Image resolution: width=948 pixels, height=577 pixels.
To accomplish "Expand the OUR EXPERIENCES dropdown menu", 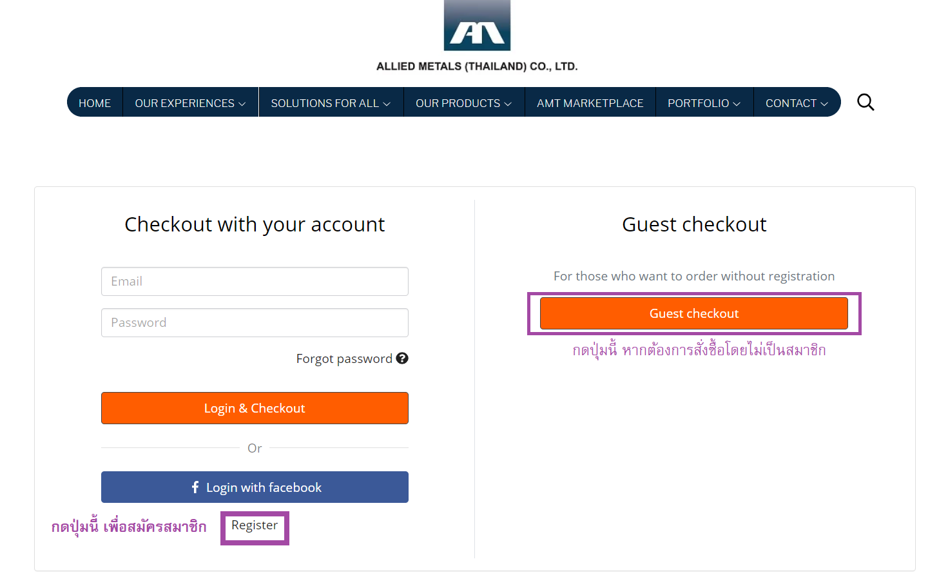I will [x=190, y=103].
